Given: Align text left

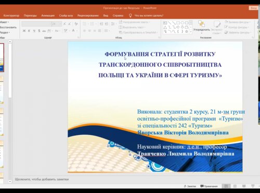Looking at the screenshot, I should point(84,31).
